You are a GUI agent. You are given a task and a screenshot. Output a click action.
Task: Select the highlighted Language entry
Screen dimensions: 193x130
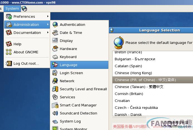[79, 65]
